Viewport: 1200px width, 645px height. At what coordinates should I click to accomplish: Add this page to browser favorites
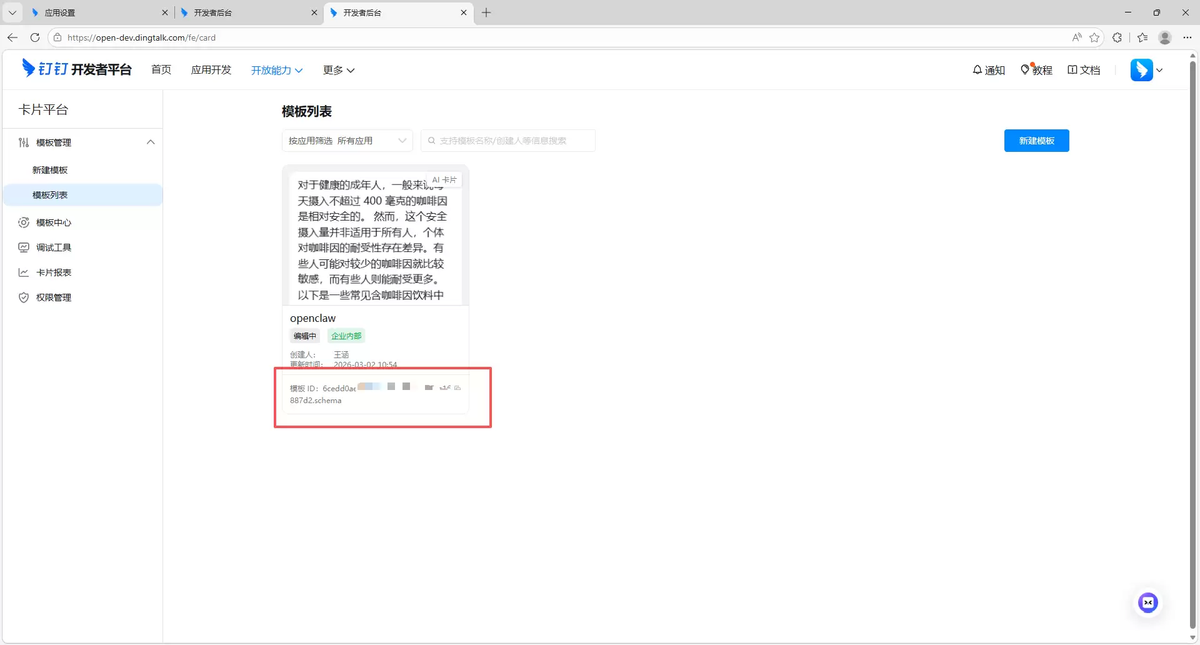(1094, 37)
